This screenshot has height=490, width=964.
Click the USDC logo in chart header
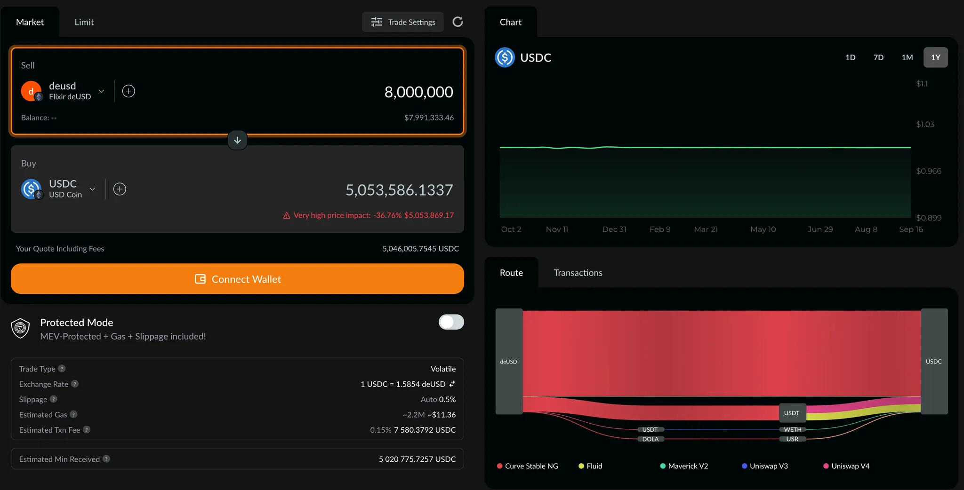[x=505, y=57]
